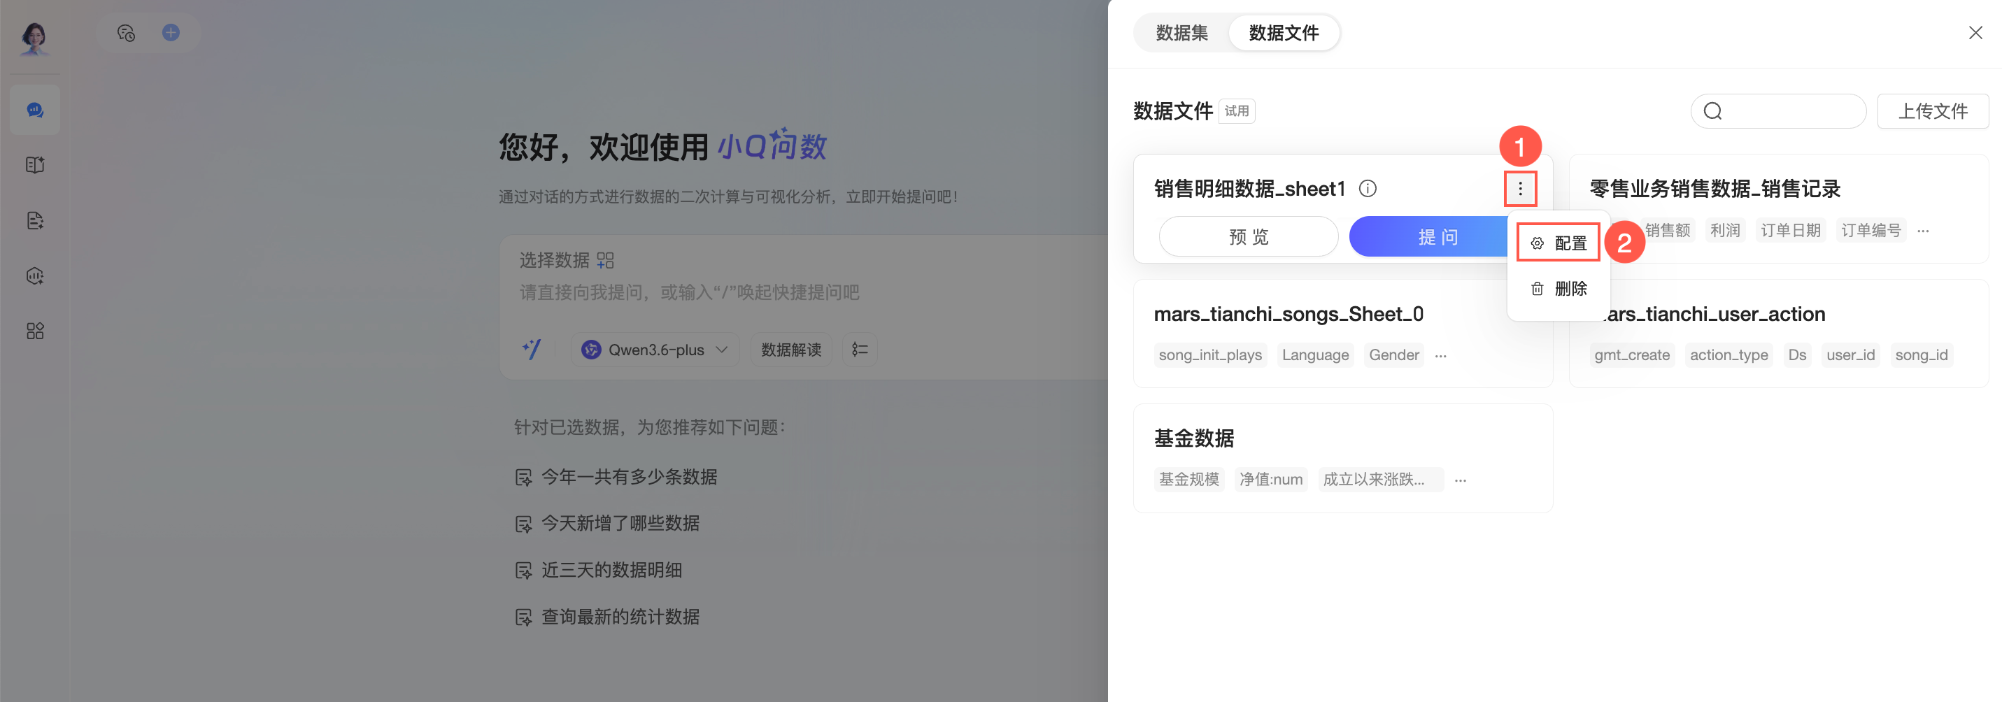
Task: Click the list settings icon after 数据解读
Action: click(860, 350)
